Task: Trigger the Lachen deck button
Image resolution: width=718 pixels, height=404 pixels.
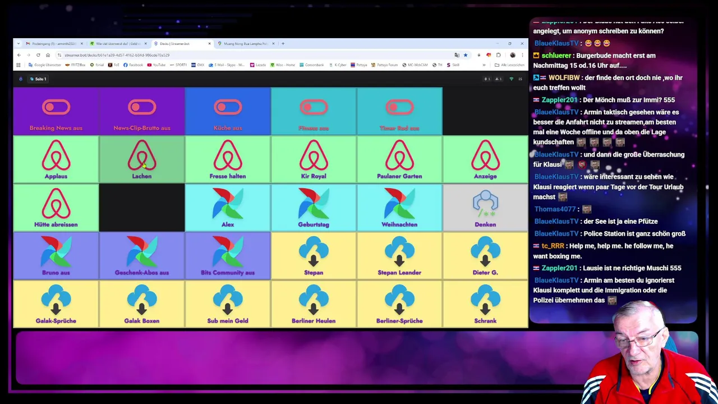Action: [142, 160]
